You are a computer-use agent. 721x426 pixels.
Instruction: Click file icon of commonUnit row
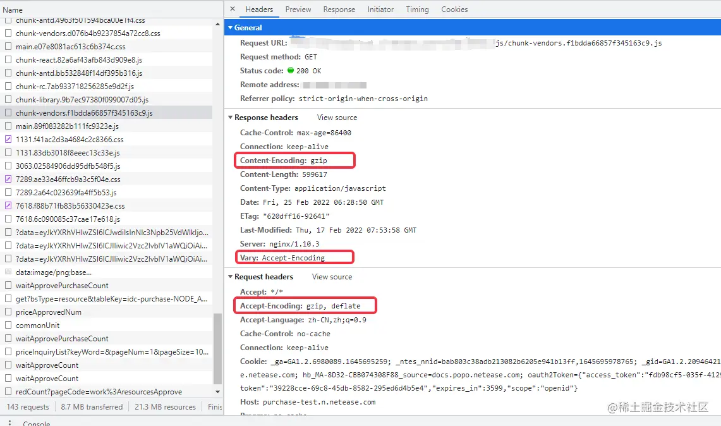coord(8,326)
